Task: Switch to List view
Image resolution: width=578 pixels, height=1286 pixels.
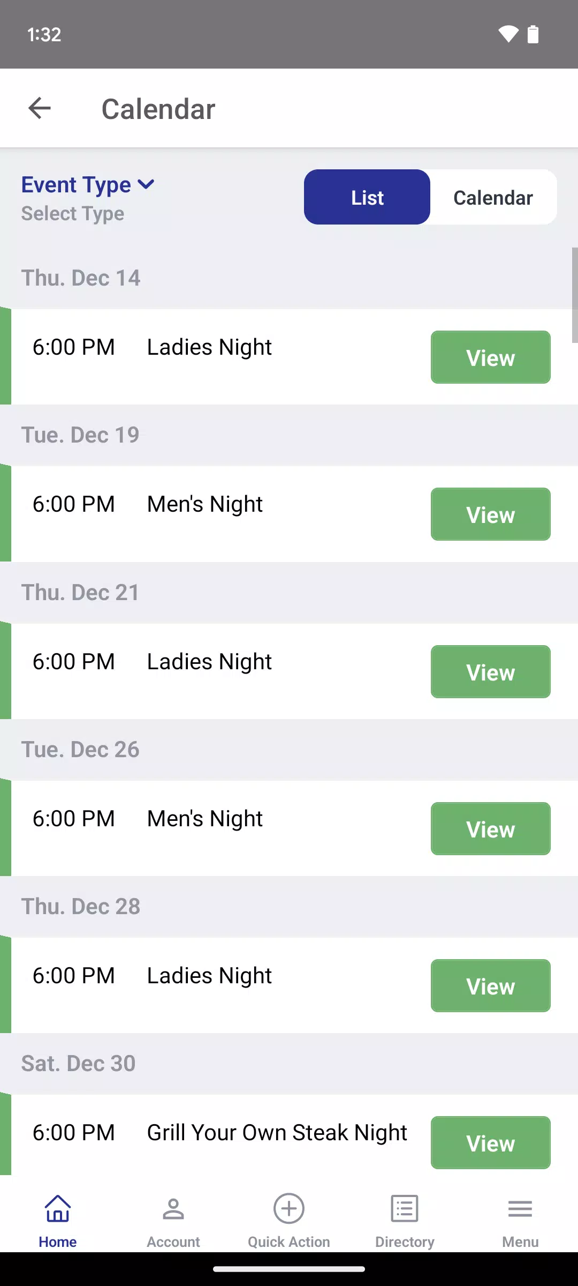Action: (367, 197)
